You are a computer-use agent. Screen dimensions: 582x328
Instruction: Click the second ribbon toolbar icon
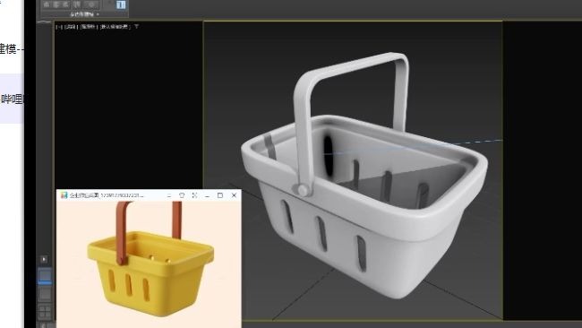(x=56, y=4)
